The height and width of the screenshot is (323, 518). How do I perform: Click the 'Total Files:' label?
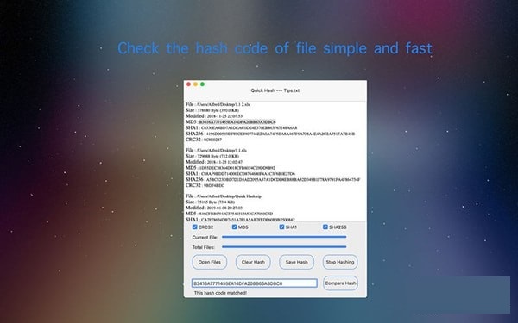[x=204, y=247]
